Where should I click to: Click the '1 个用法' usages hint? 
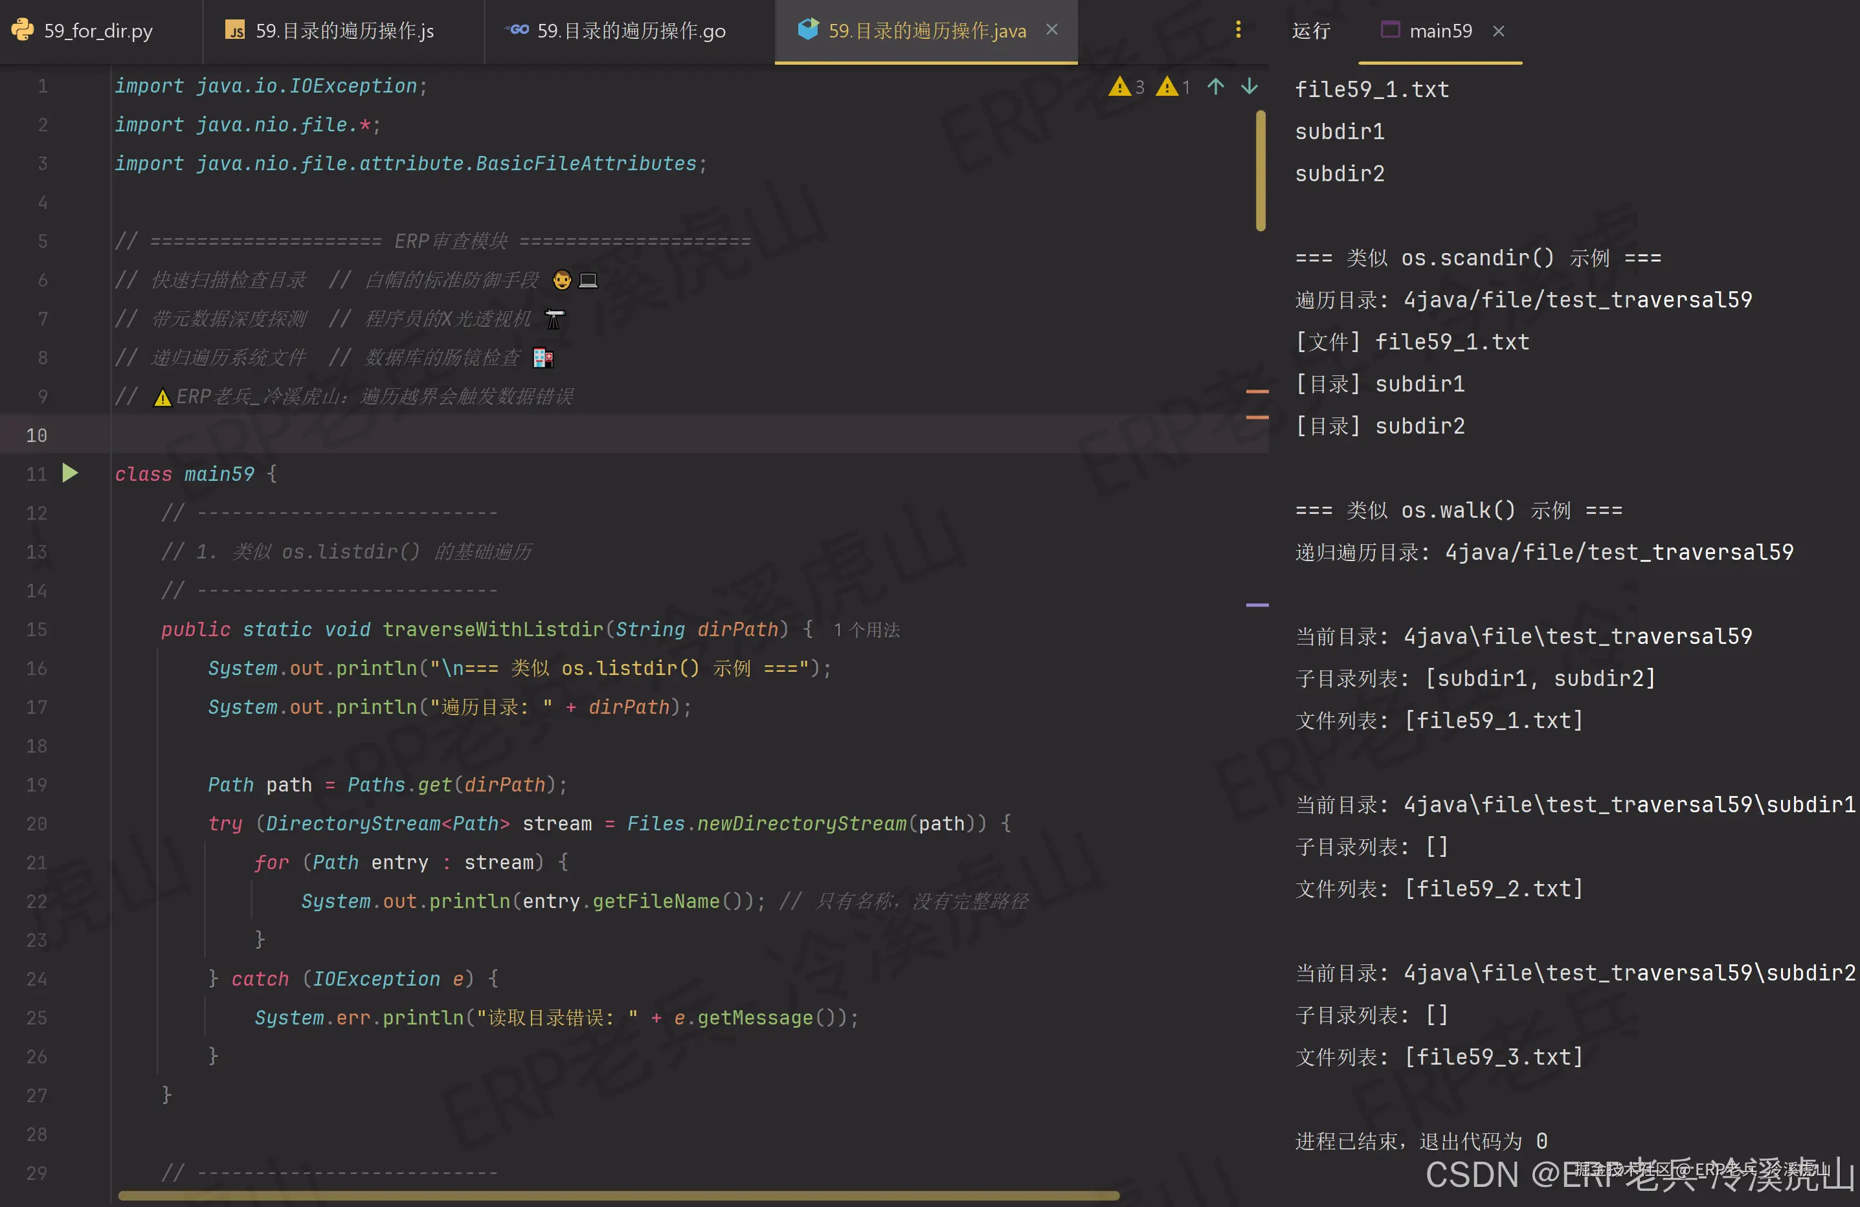(867, 630)
